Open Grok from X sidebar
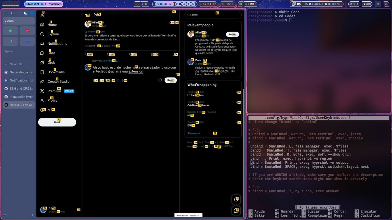Viewport: 392px width, 220px height. point(47,62)
